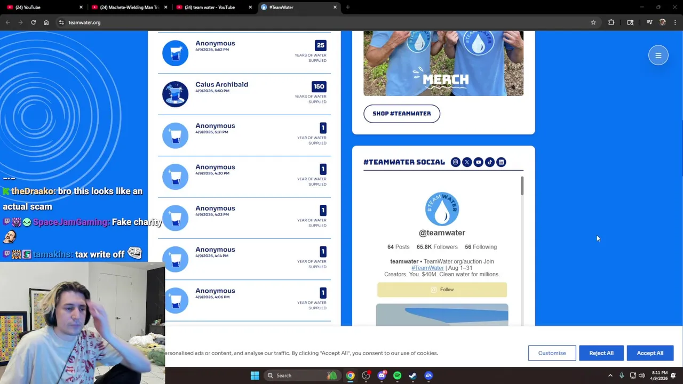This screenshot has width=683, height=384.
Task: Click the social feed scrollbar
Action: (x=522, y=186)
